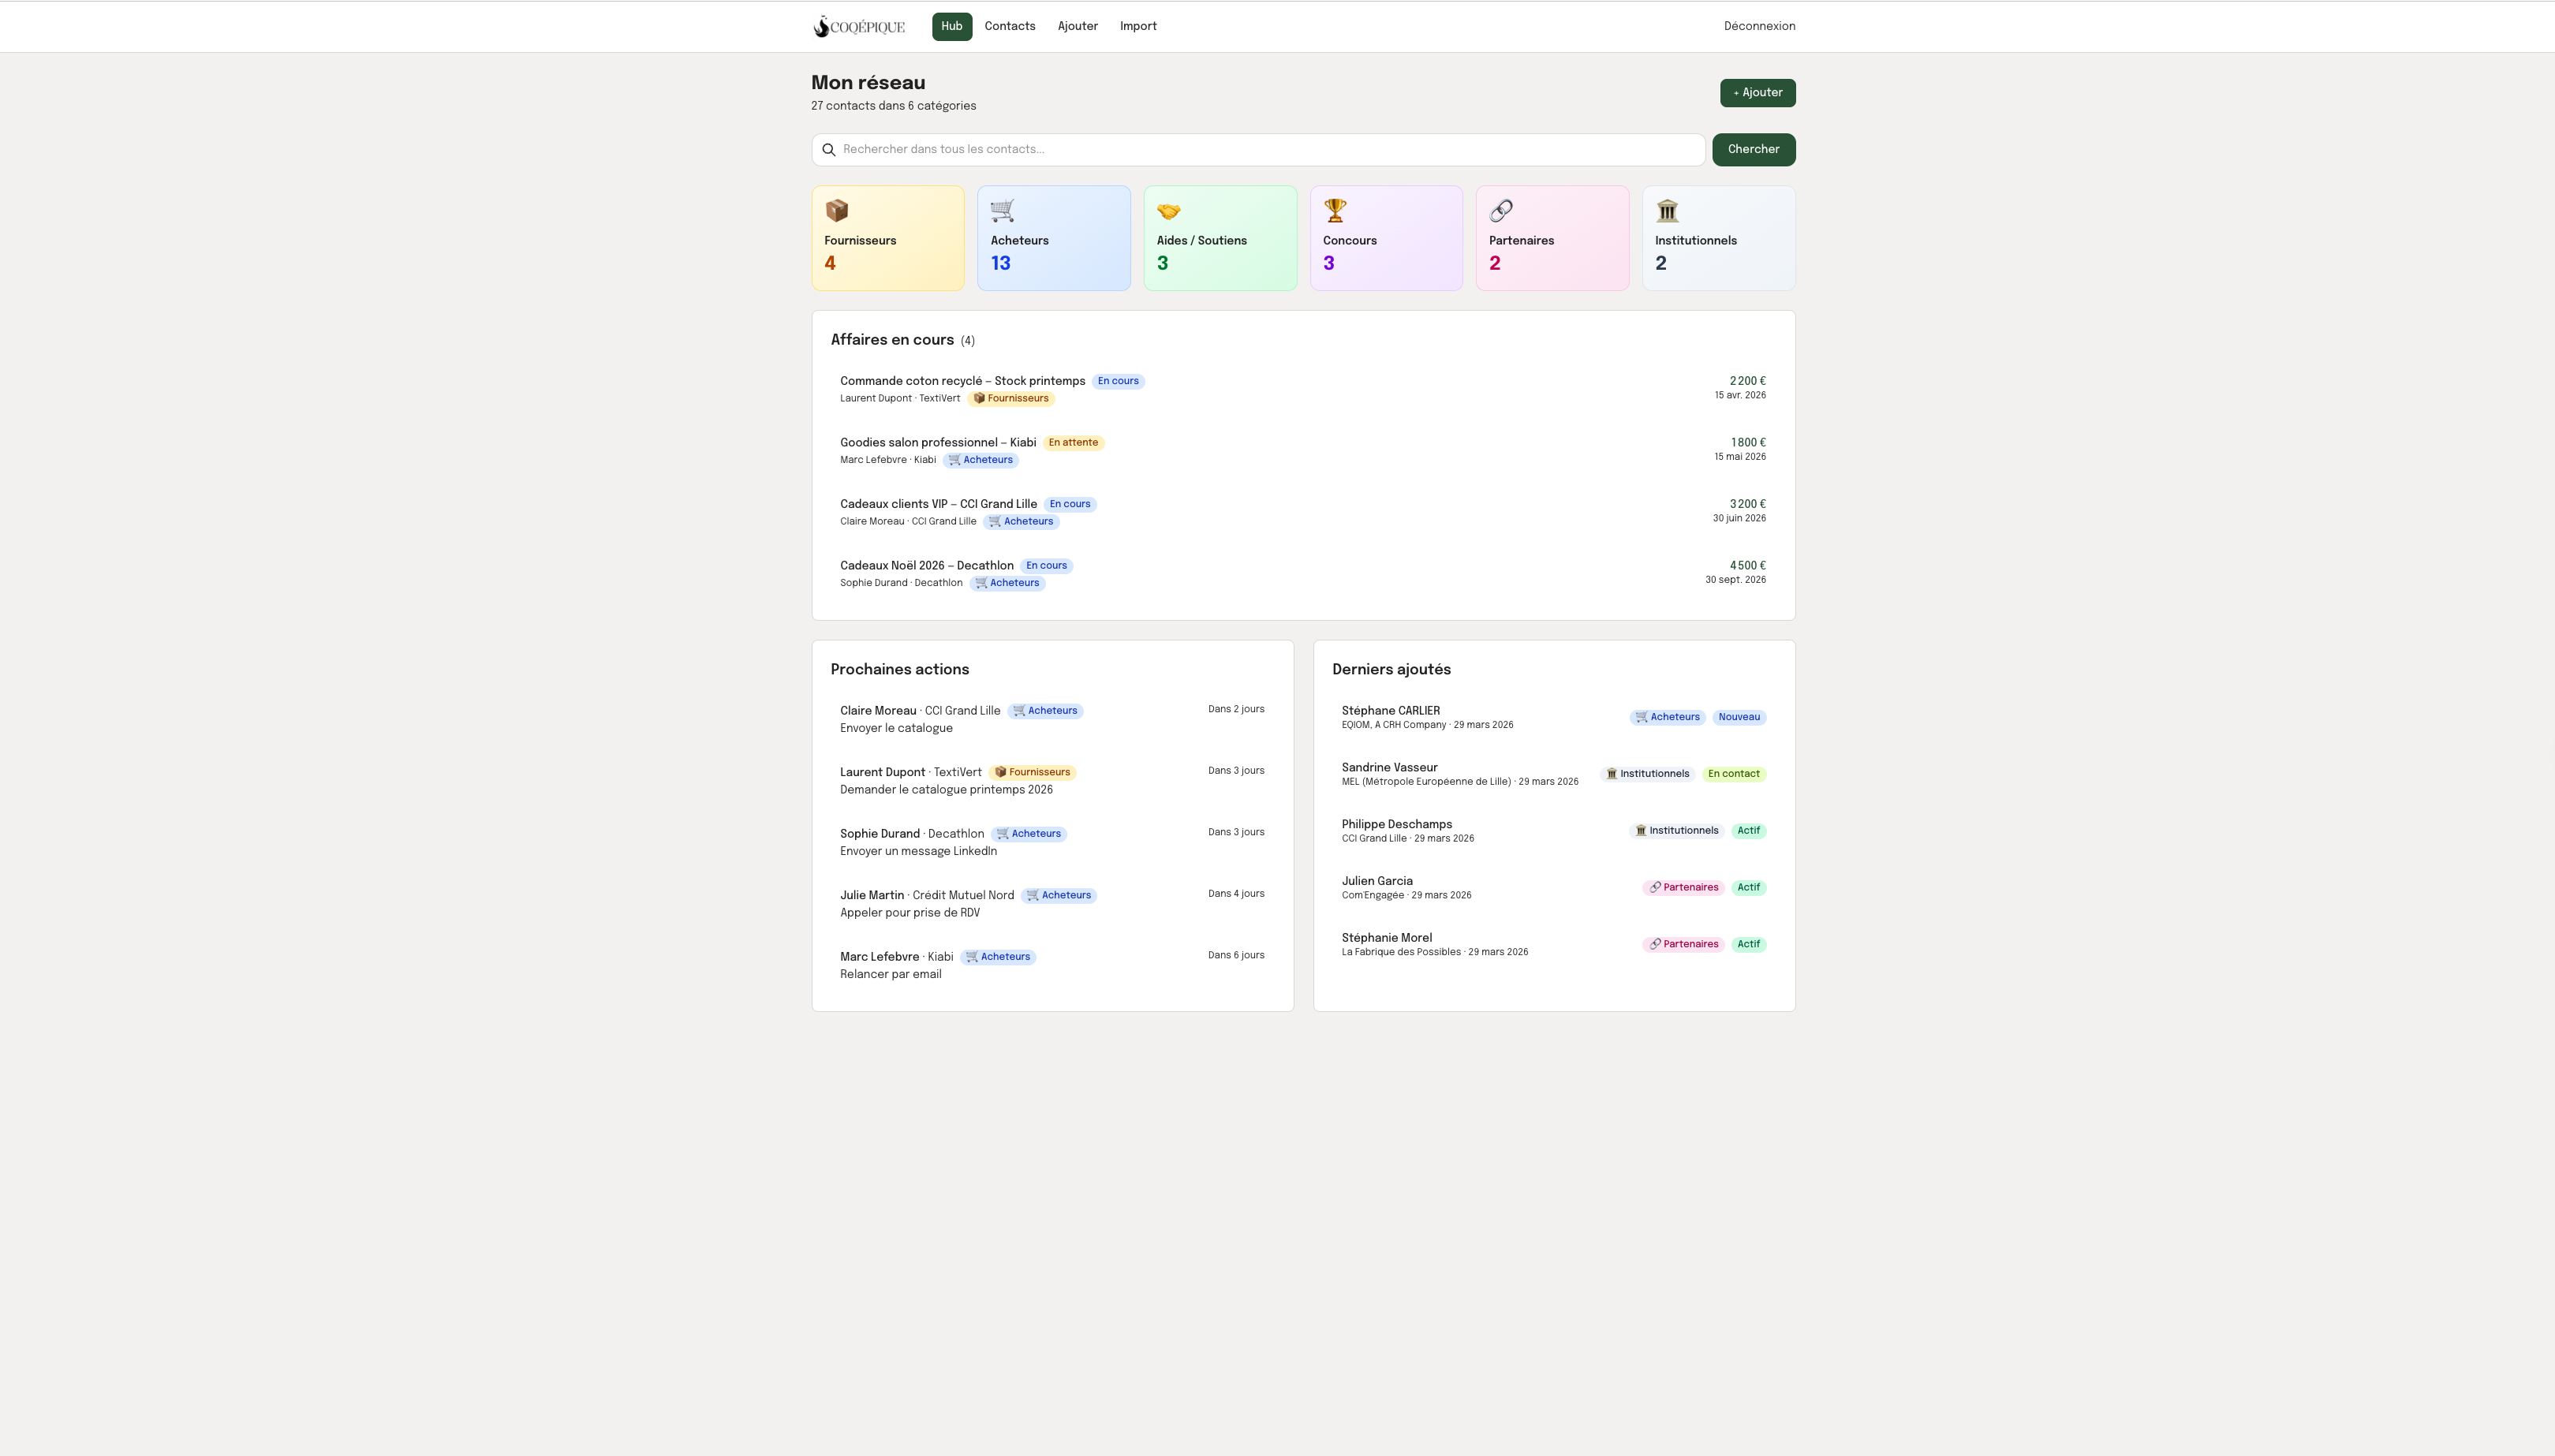The height and width of the screenshot is (1456, 2555).
Task: Open Cadeaux clients VIP – CCI Grand Lille
Action: coord(938,504)
